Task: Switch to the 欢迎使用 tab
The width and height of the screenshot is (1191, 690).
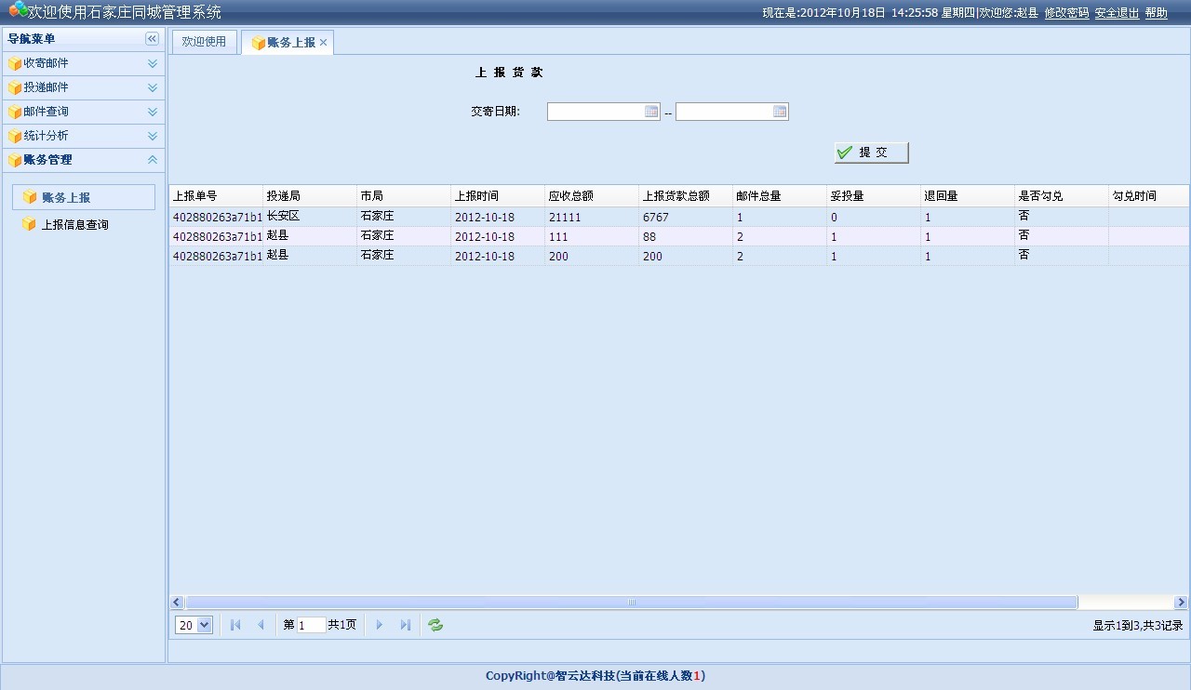Action: (203, 42)
